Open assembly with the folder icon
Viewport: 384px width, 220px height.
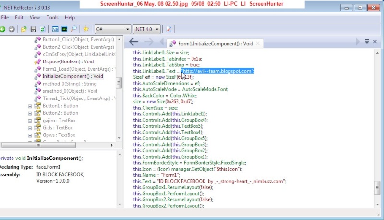click(24, 29)
